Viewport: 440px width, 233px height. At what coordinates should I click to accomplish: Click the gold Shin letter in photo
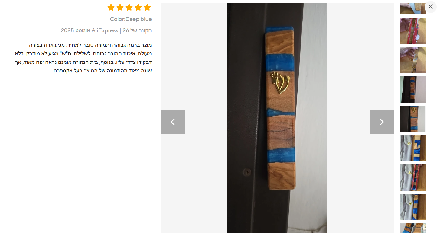[x=280, y=82]
